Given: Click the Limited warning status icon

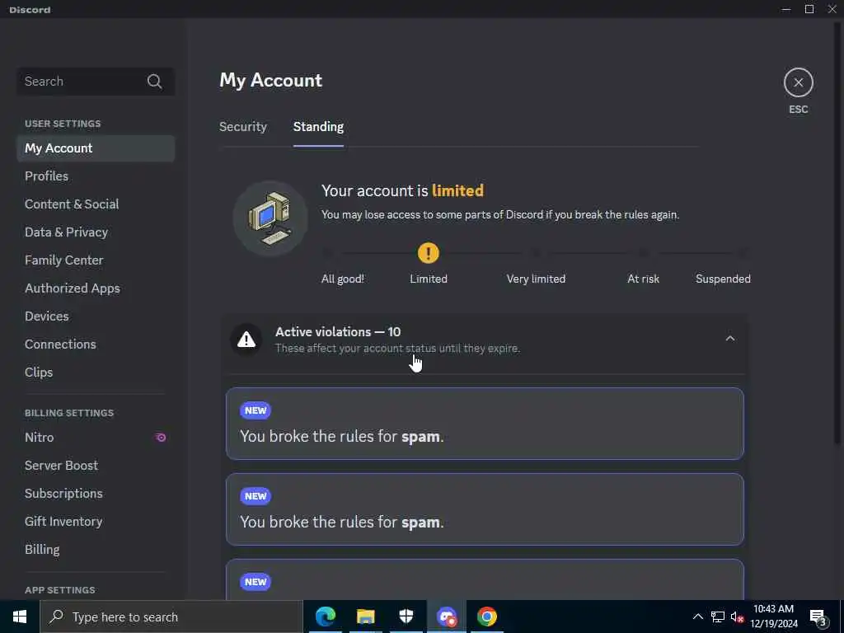Looking at the screenshot, I should pos(429,253).
